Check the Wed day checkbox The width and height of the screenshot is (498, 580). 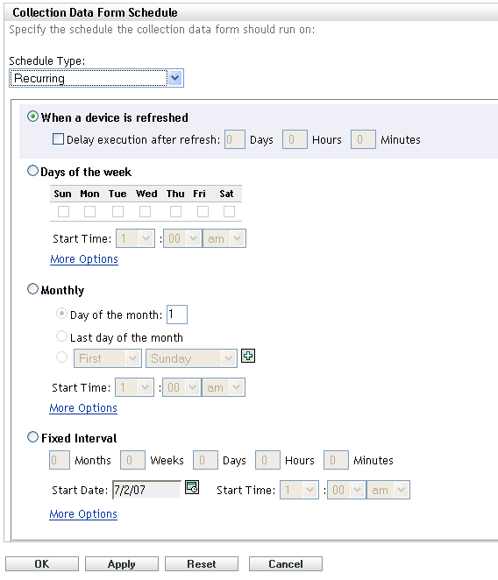[145, 211]
